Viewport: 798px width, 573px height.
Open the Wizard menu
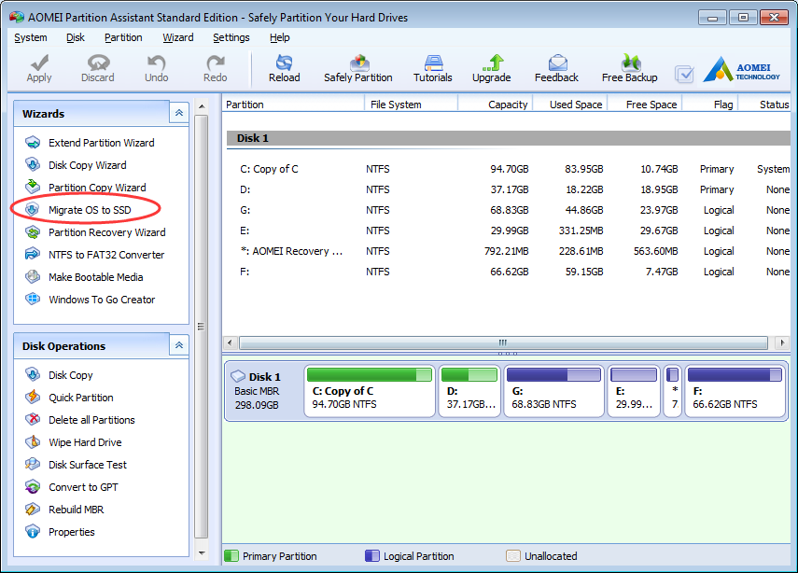(x=177, y=37)
